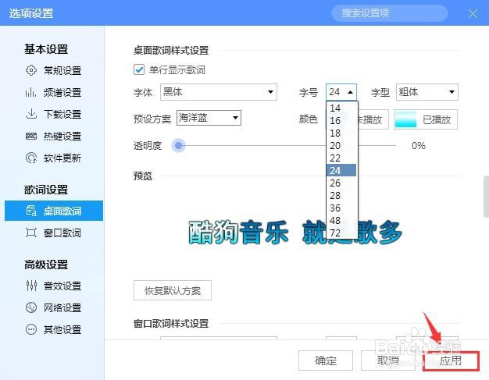This screenshot has width=489, height=380.
Task: Select font size 26 in the list
Action: (x=341, y=183)
